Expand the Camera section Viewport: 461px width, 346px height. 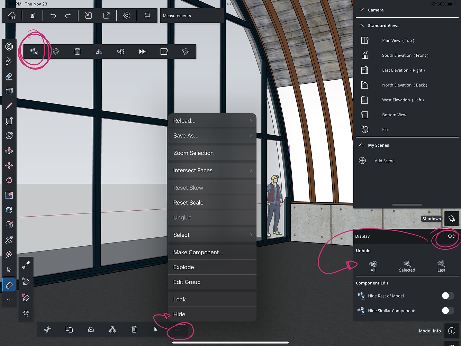click(361, 10)
